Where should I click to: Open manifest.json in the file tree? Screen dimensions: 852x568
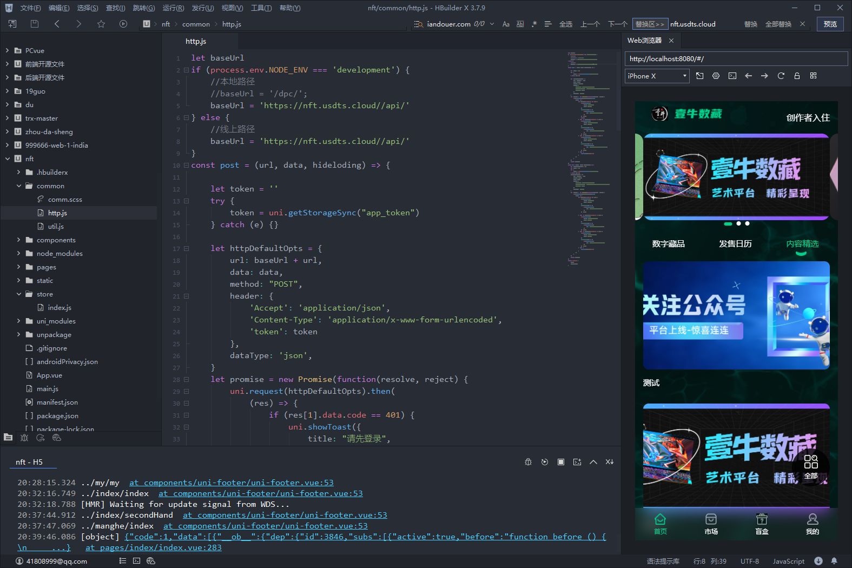57,402
